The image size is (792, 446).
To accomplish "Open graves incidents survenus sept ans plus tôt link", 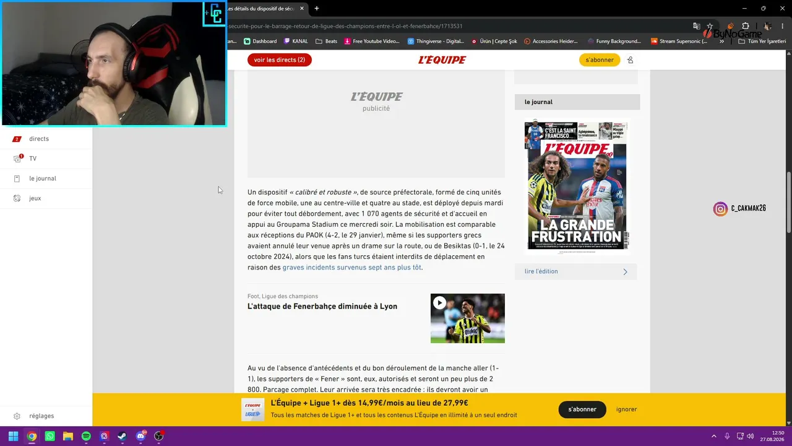I will pos(352,268).
